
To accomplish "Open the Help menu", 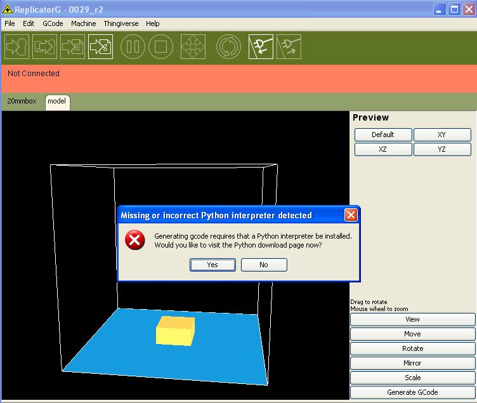I will (x=152, y=23).
